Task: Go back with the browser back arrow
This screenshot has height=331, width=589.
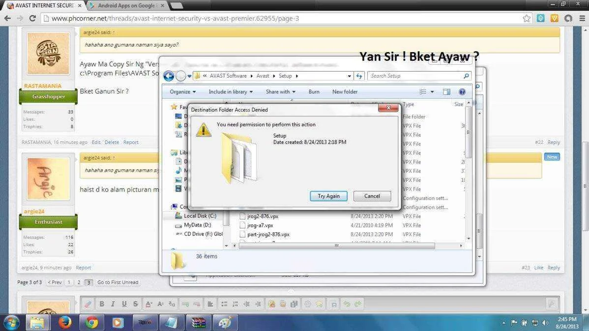Action: pos(7,18)
